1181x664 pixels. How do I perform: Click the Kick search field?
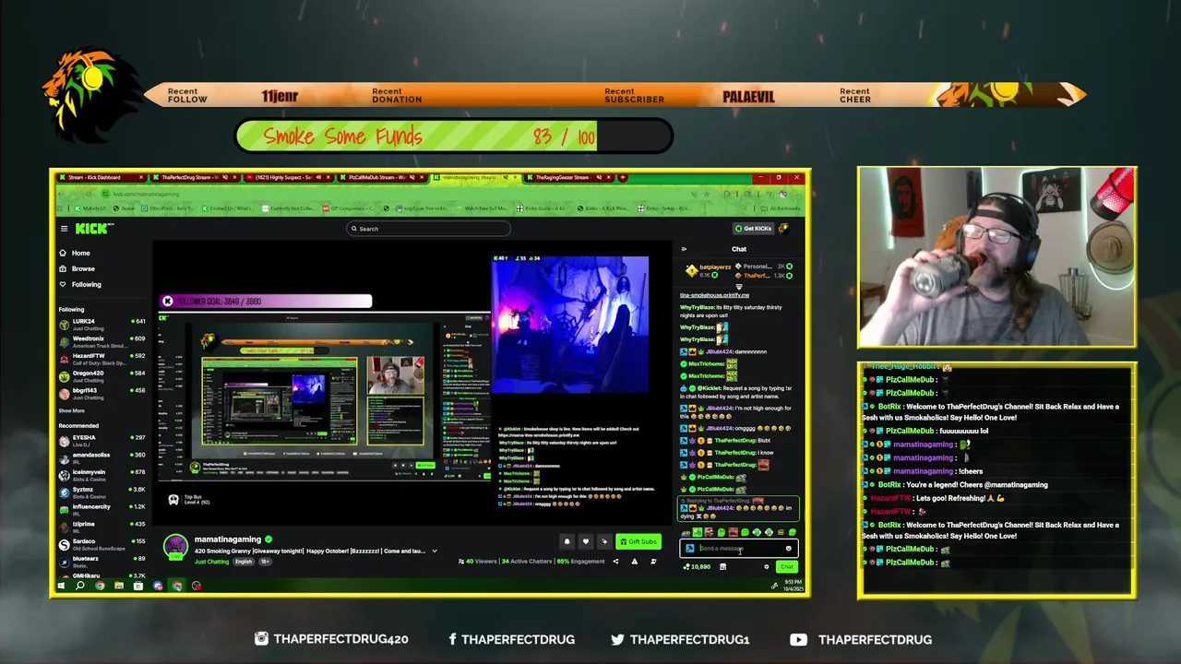(428, 229)
